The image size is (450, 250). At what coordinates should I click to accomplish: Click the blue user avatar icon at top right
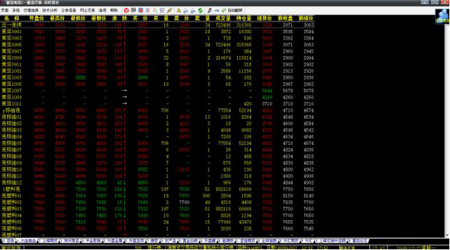pos(442,16)
